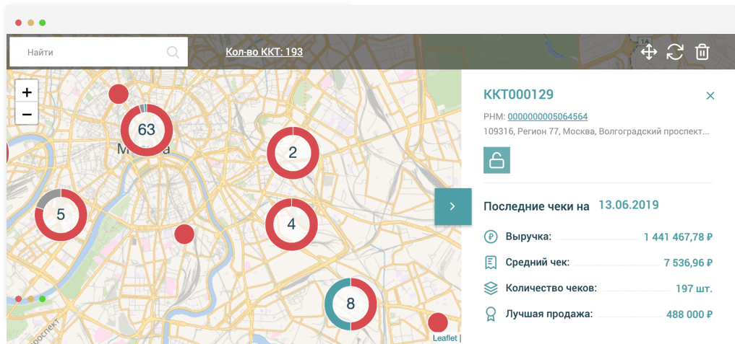Click the green window maximize dot
Viewport: 735px width, 344px height.
click(x=42, y=22)
